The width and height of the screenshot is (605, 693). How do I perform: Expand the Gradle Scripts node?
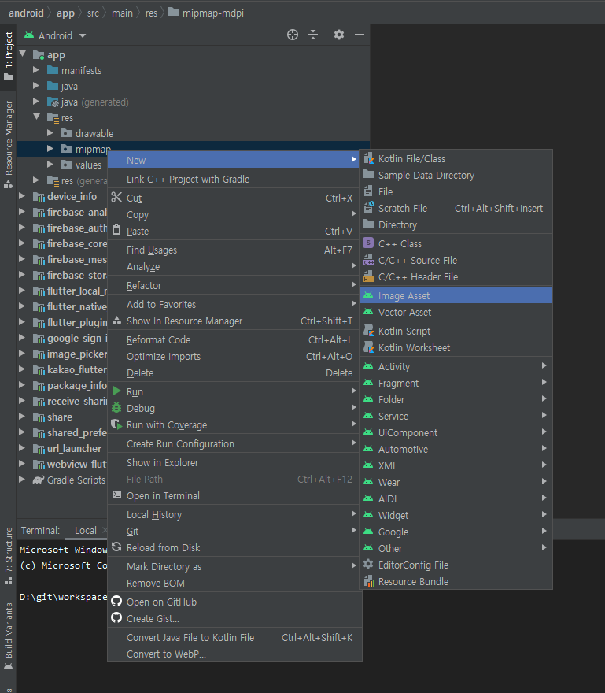coord(22,480)
